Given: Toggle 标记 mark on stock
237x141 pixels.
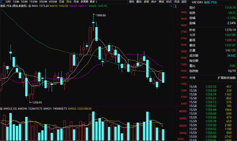Looking at the screenshot, I should click(169, 1).
